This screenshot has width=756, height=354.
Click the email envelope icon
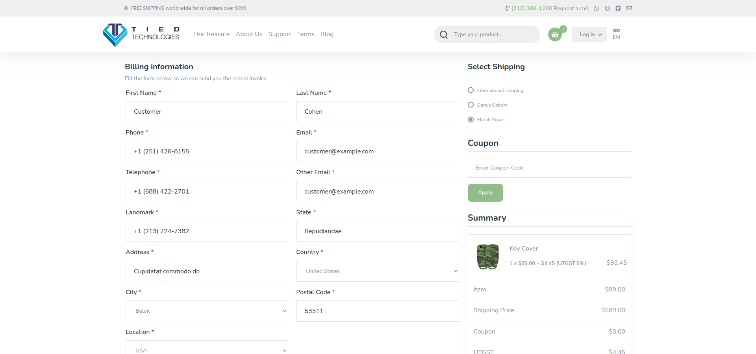pyautogui.click(x=629, y=8)
